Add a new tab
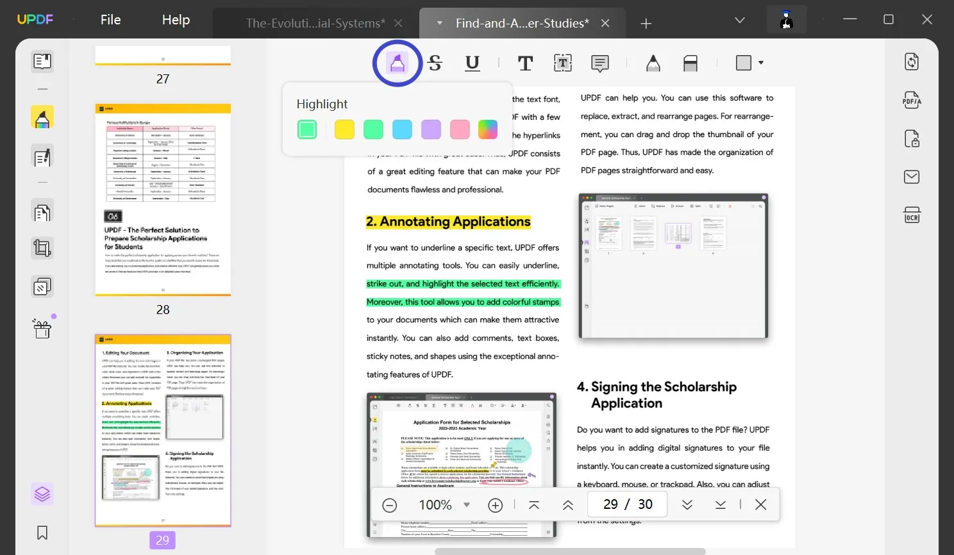Viewport: 954px width, 555px height. [x=646, y=24]
